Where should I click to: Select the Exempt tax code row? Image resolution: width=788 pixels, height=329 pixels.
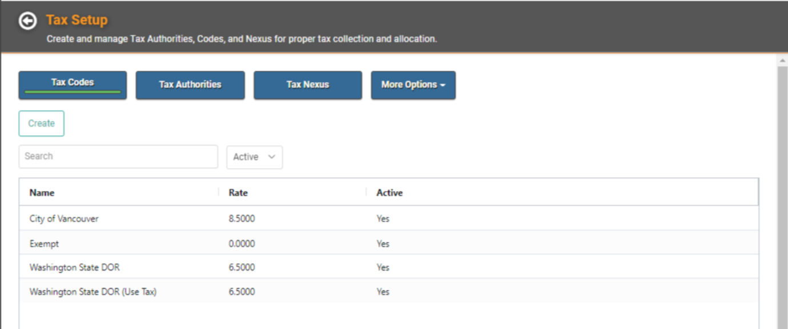click(x=389, y=243)
